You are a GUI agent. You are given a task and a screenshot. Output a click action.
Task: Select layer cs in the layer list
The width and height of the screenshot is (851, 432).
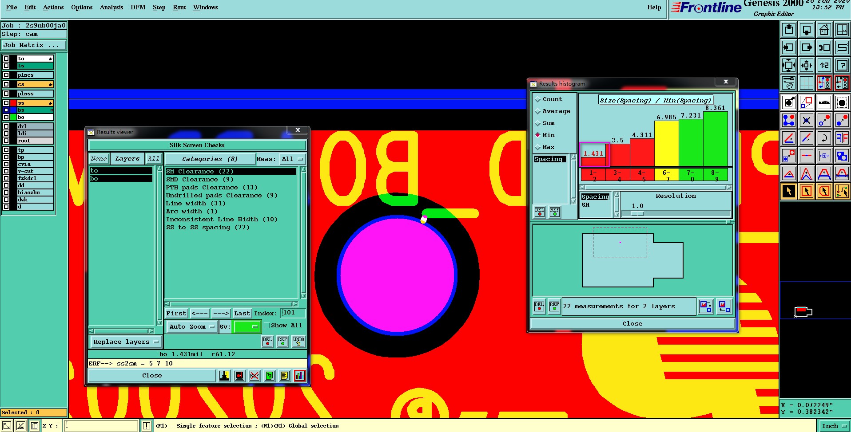pyautogui.click(x=35, y=84)
